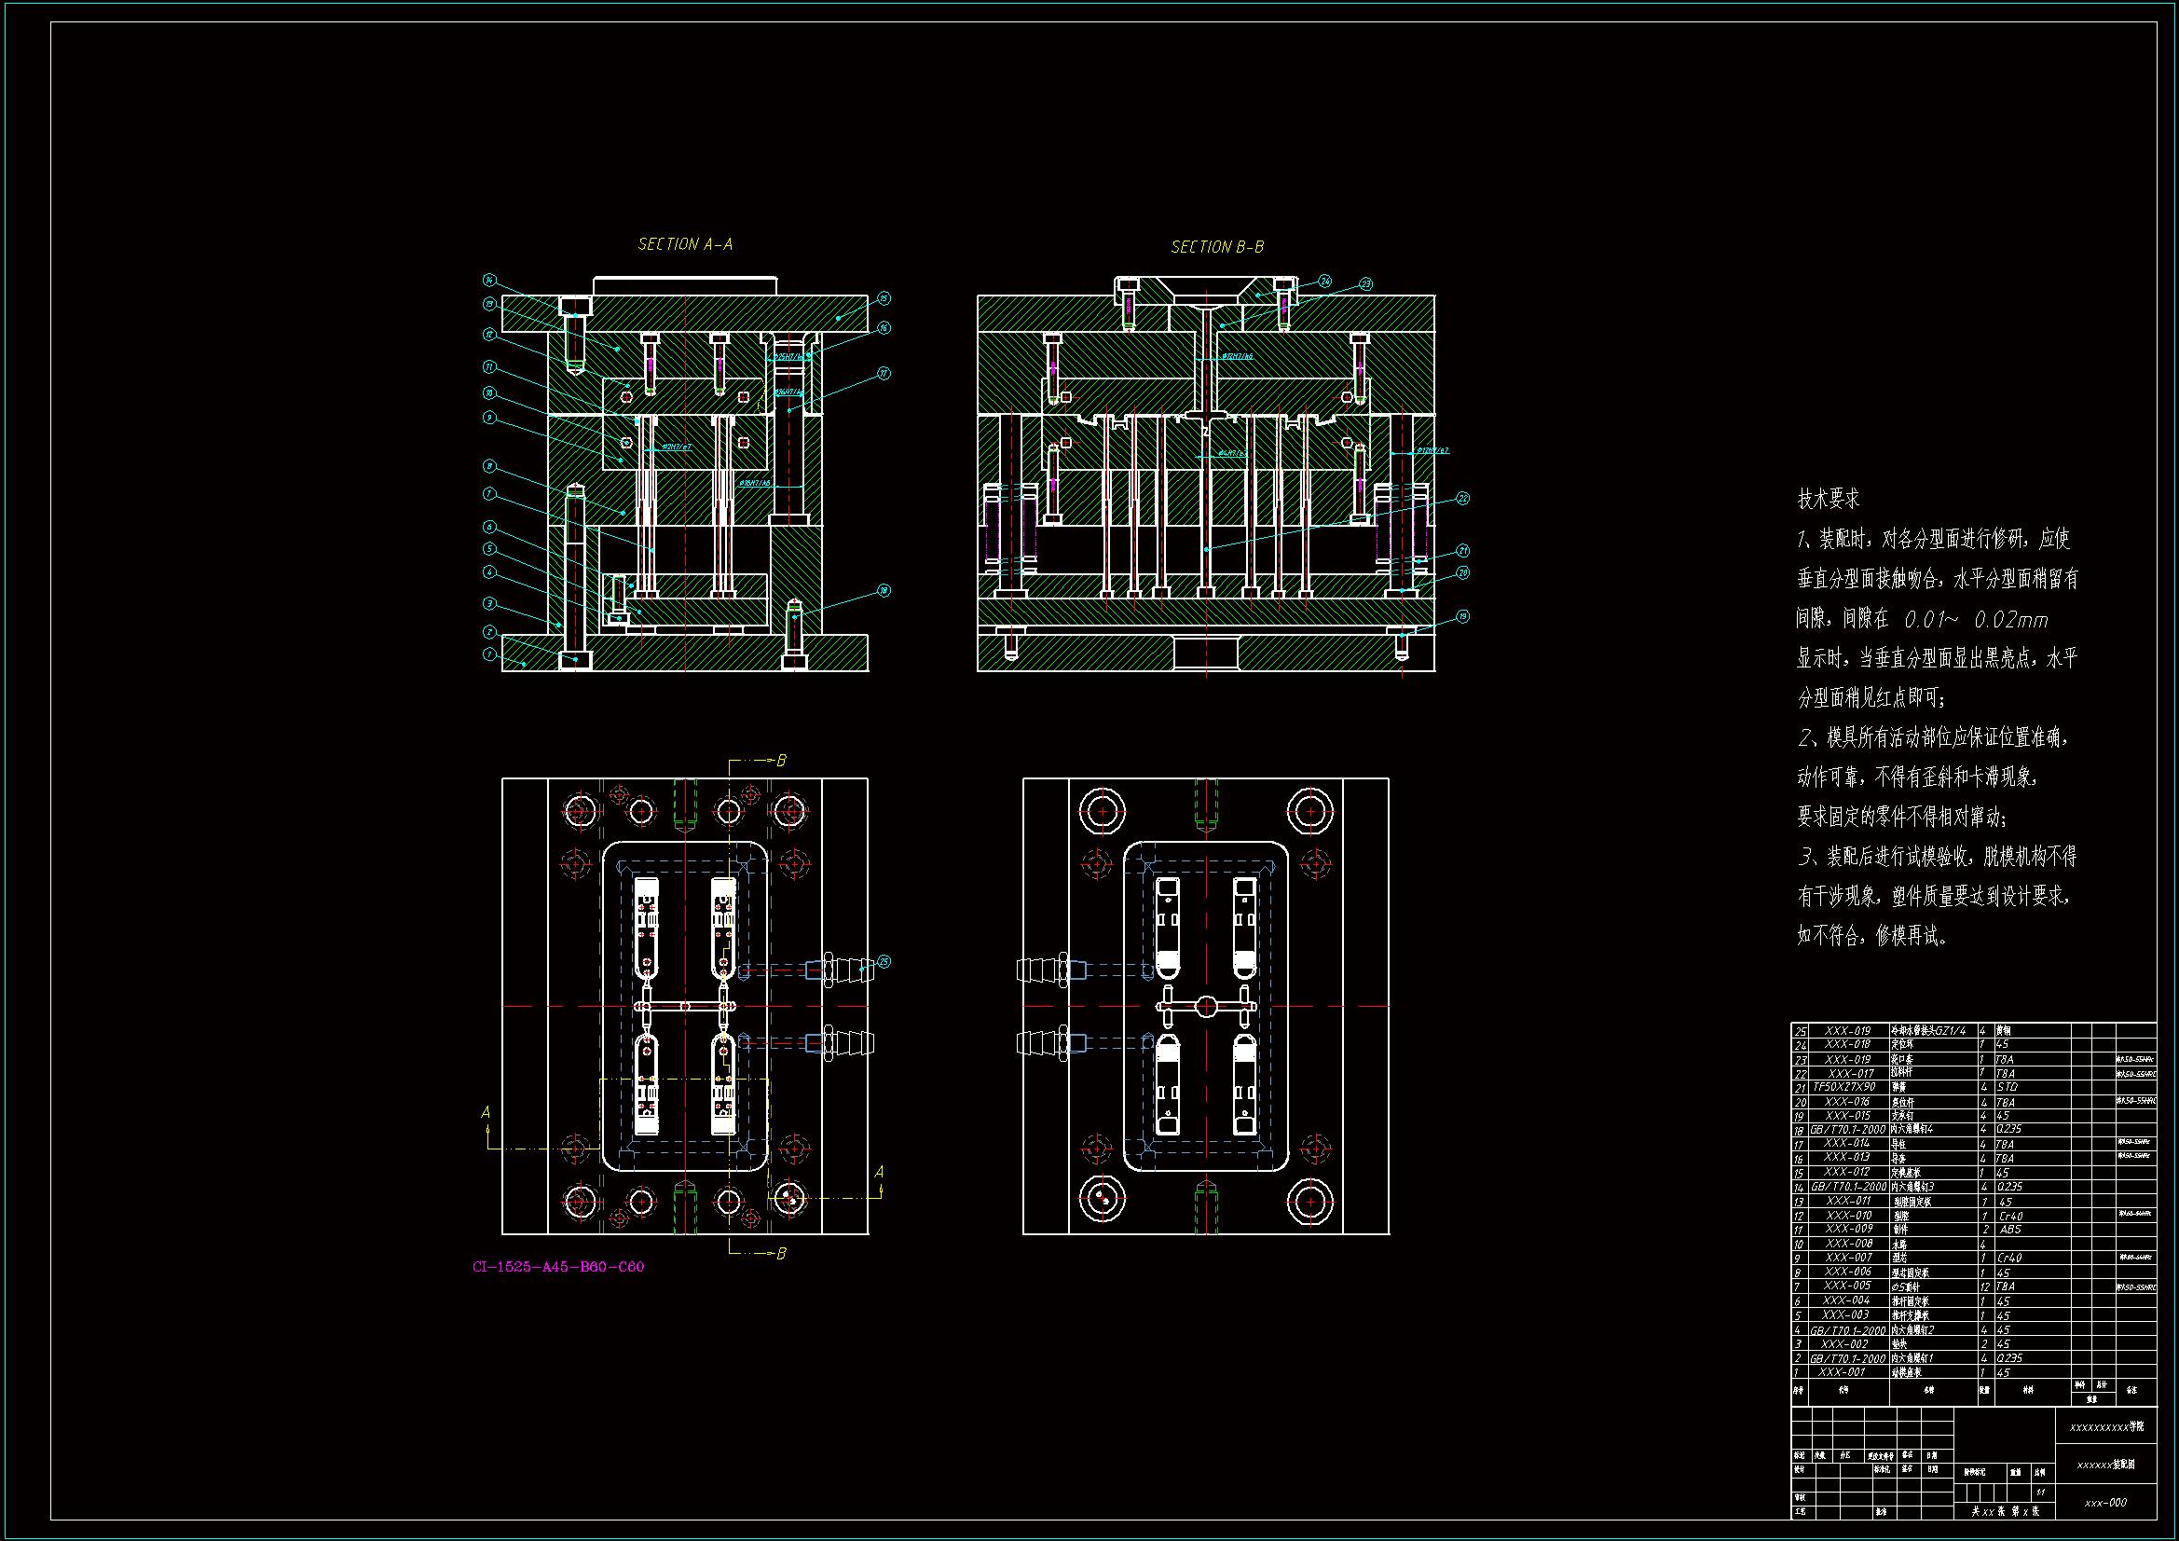The image size is (2179, 1541).
Task: Select the upper B section-cut arrow label
Action: (x=781, y=761)
